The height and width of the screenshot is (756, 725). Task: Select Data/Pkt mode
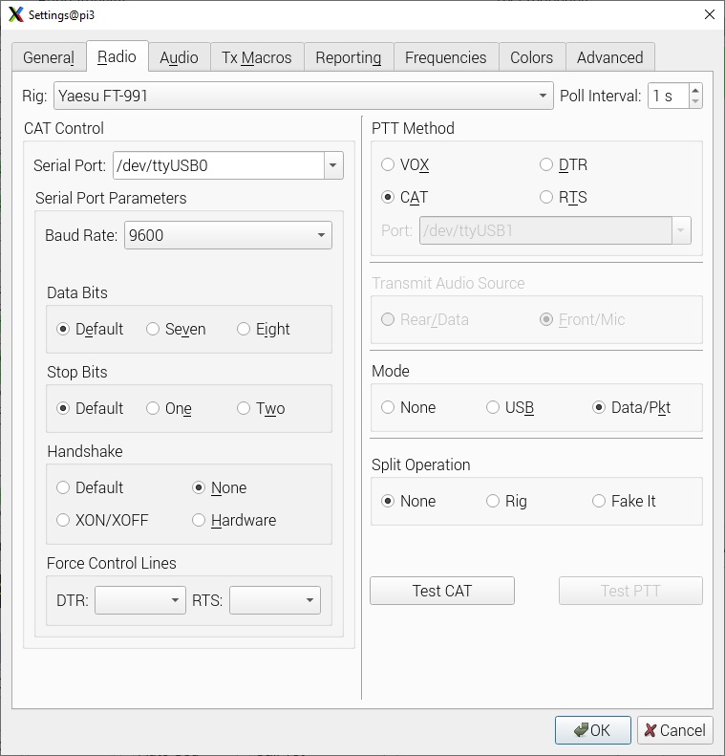631,407
